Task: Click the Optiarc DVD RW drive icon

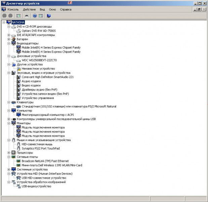Action: tap(18, 31)
